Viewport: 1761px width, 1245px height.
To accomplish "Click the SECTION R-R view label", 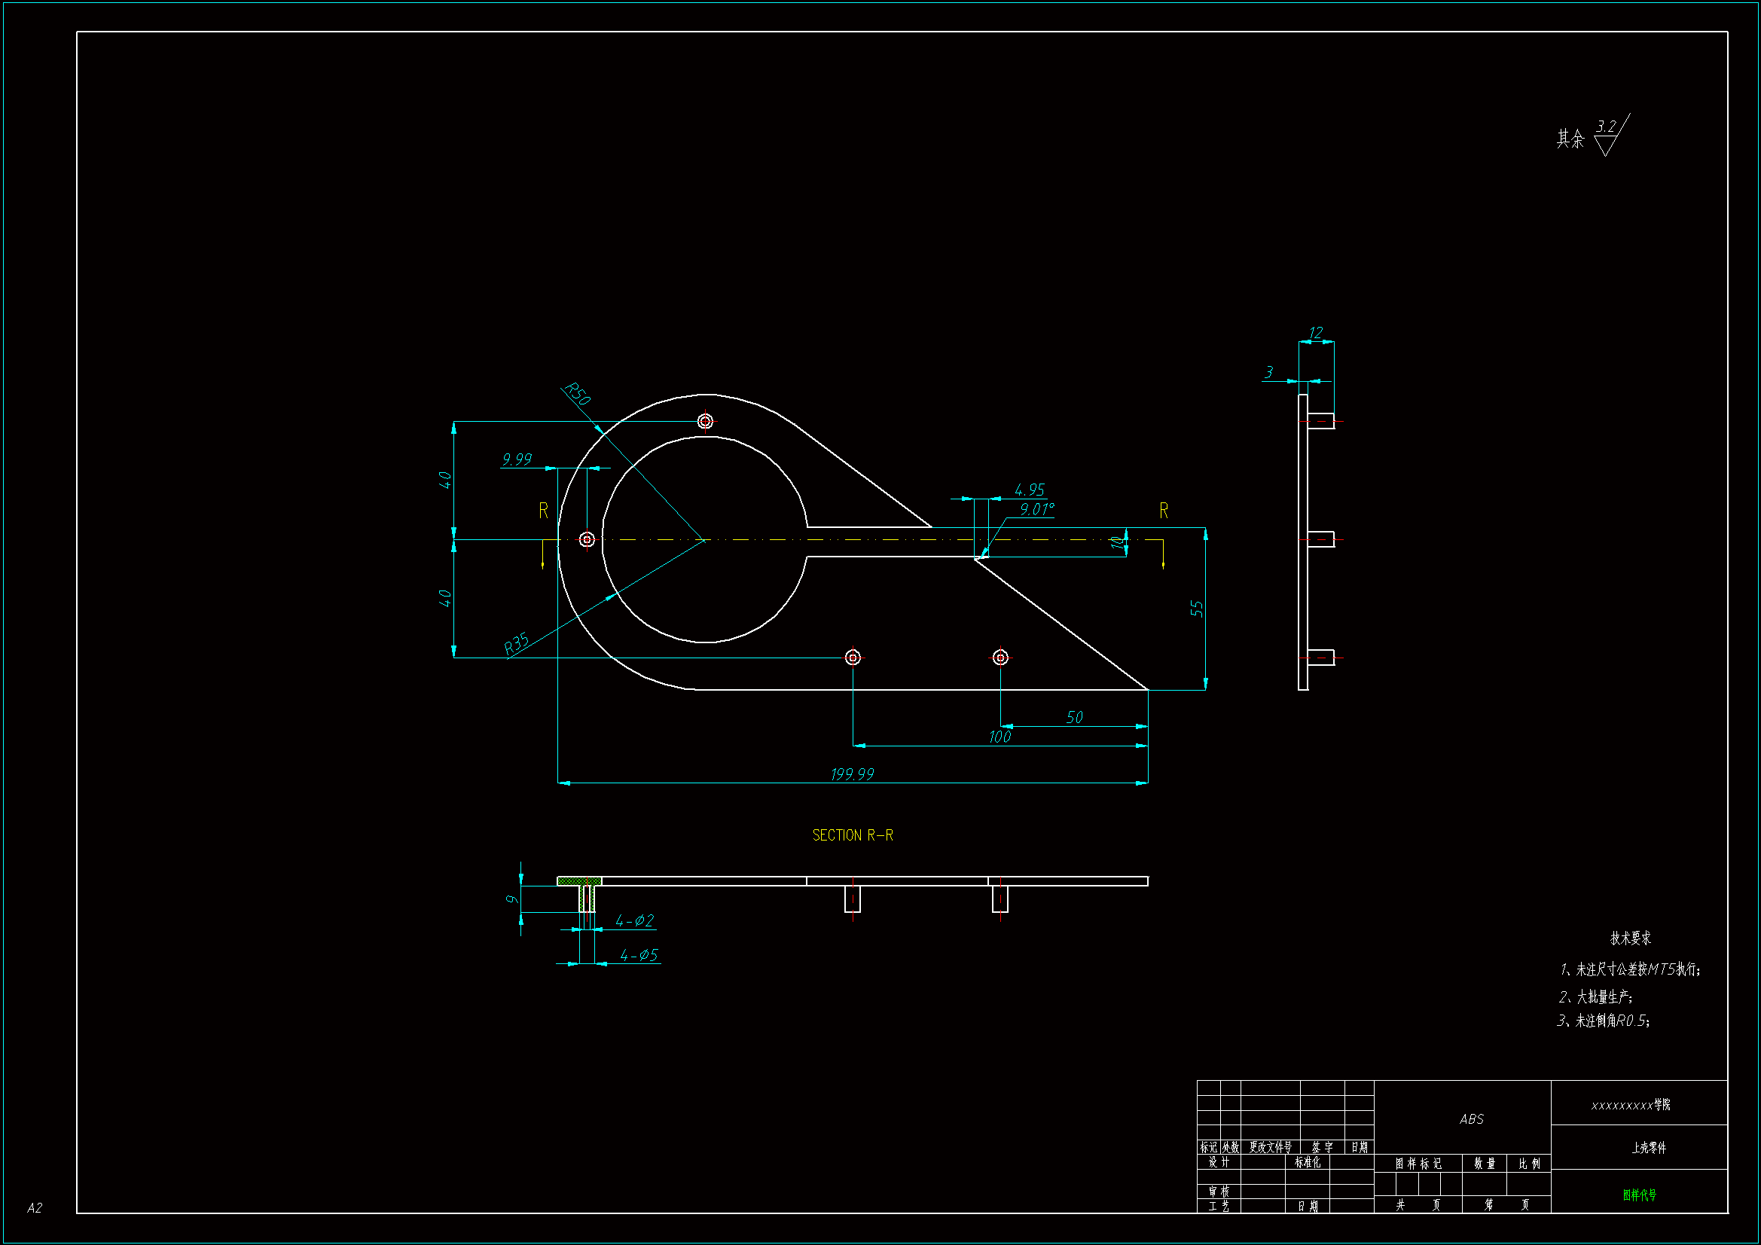I will coord(852,835).
